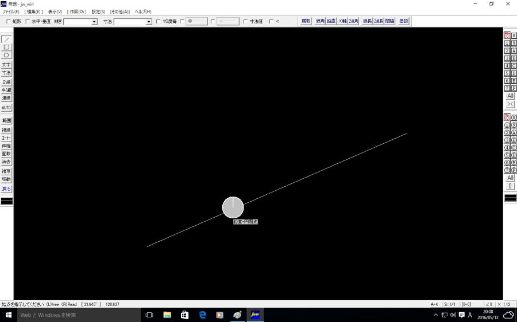Launch Microsoft Edge from taskbar
This screenshot has width=517, height=322.
click(202, 315)
